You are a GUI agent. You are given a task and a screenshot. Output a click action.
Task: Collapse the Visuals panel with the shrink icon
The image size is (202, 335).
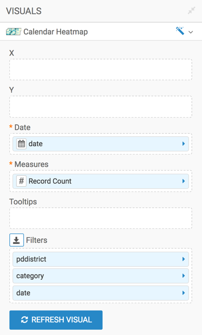click(x=191, y=10)
